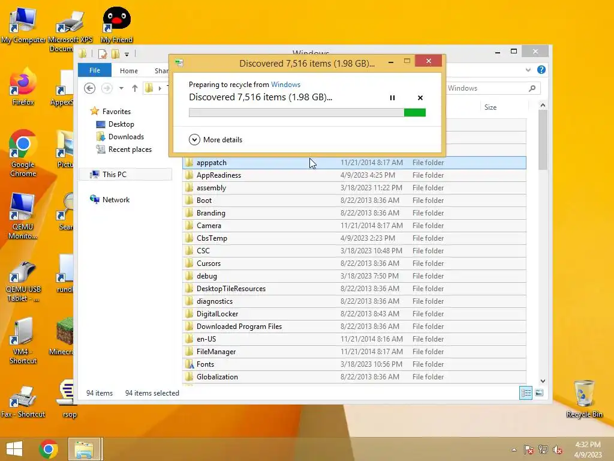This screenshot has height=461, width=614.
Task: Select the Globalization folder
Action: pyautogui.click(x=354, y=376)
